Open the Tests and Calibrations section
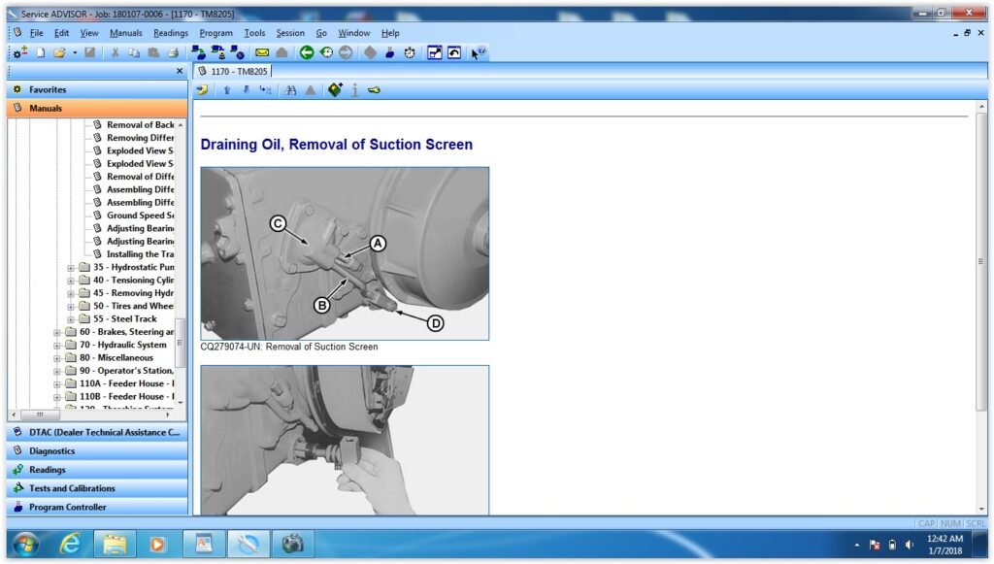This screenshot has height=564, width=994. click(72, 488)
